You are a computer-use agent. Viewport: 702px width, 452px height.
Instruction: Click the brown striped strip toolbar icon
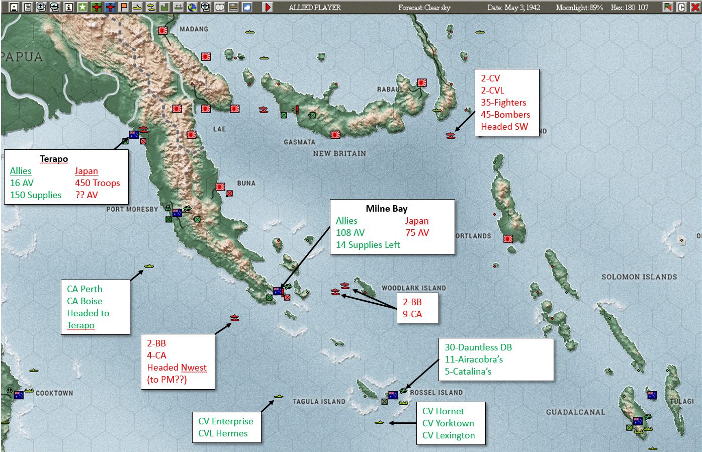point(233,7)
